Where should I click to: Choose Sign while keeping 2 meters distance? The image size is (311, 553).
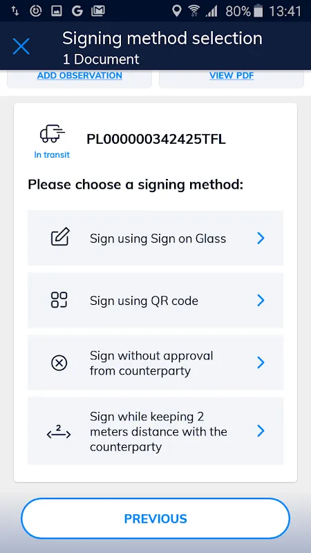[x=155, y=431]
